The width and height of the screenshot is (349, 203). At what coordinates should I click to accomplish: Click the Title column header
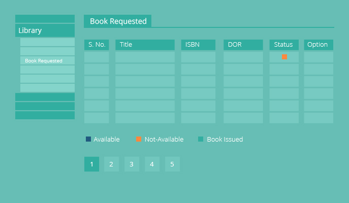coord(145,45)
